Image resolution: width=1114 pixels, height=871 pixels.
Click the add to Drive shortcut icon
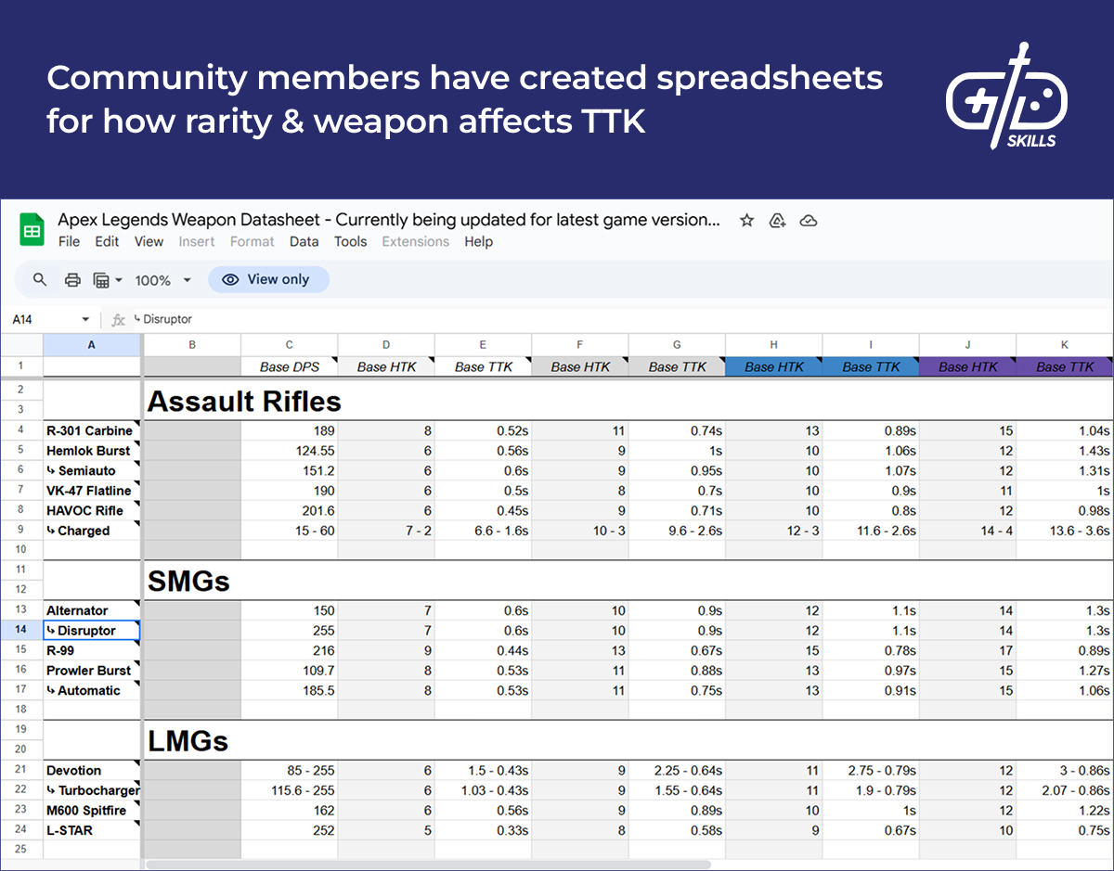click(778, 221)
